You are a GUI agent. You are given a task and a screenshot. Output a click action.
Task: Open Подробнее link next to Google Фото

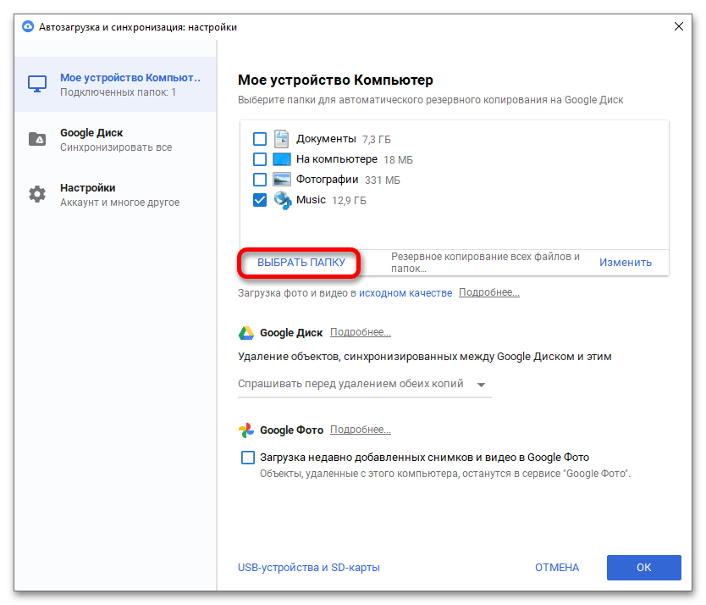pos(361,430)
